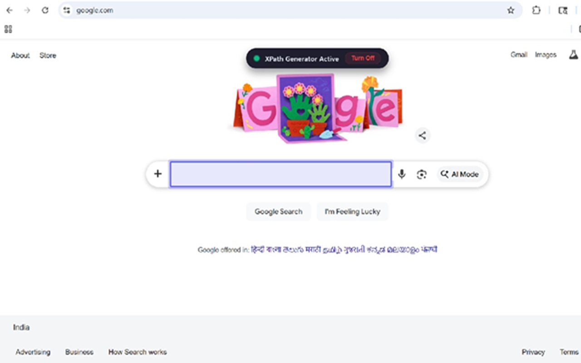This screenshot has height=363, width=581.
Task: Go back with the browser back arrow
Action: [10, 10]
